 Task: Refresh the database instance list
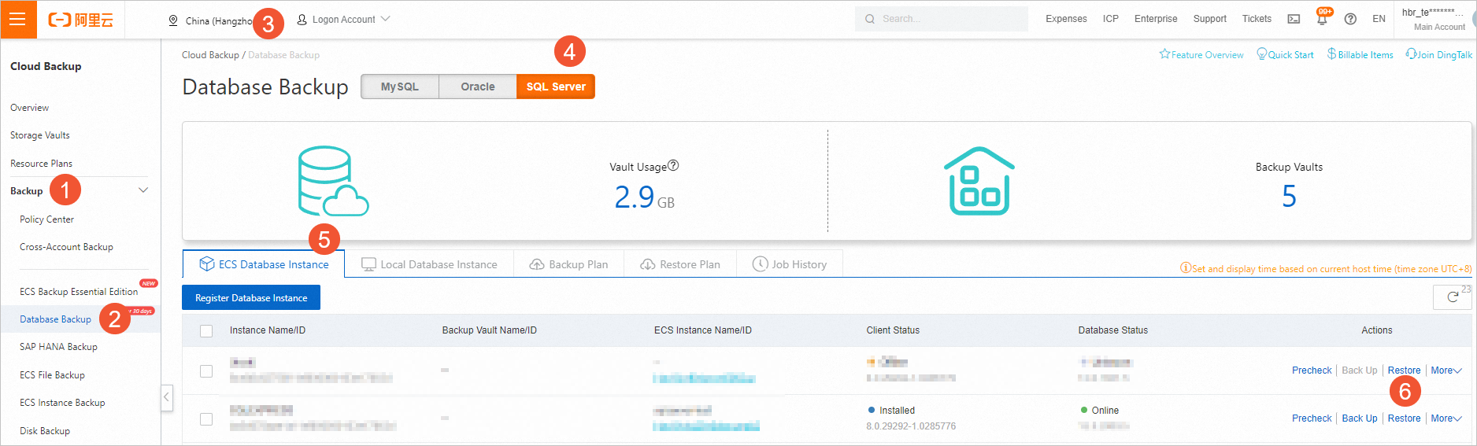pyautogui.click(x=1453, y=297)
